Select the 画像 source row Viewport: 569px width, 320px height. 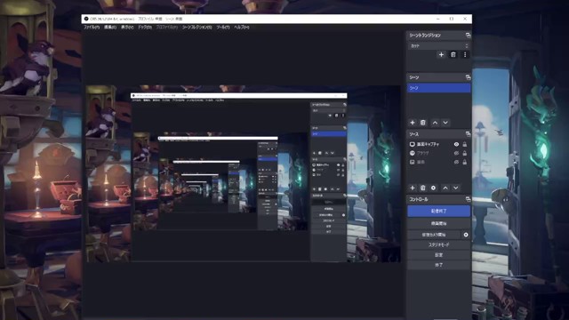[438, 162]
